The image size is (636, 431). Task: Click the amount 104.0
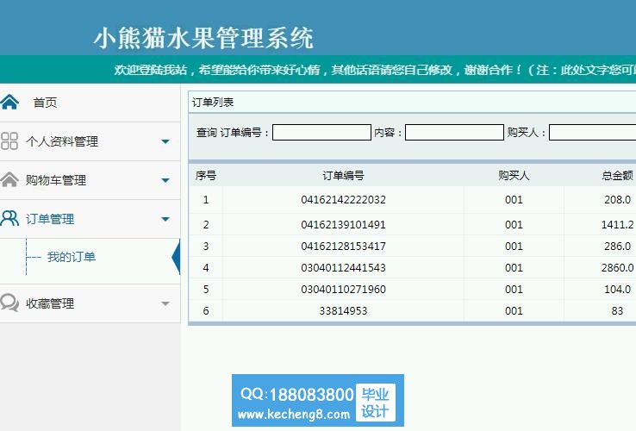coord(617,289)
